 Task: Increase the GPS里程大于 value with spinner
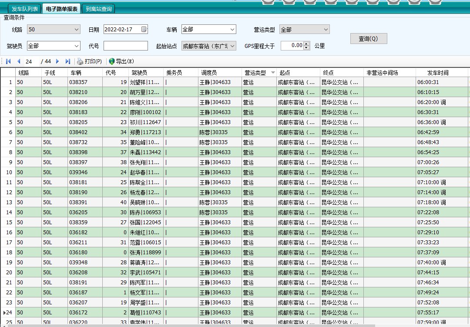[307, 44]
